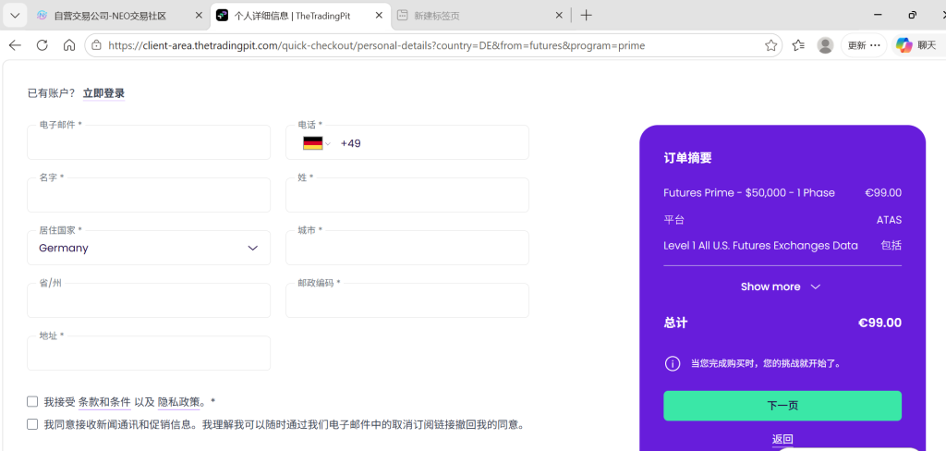946x451 pixels.
Task: Focus the 地址 input field
Action: [149, 353]
